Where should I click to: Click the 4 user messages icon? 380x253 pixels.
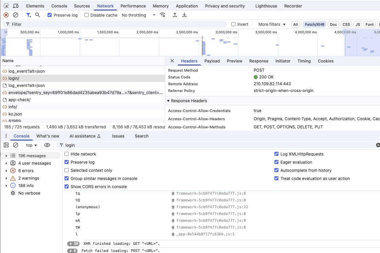13,163
